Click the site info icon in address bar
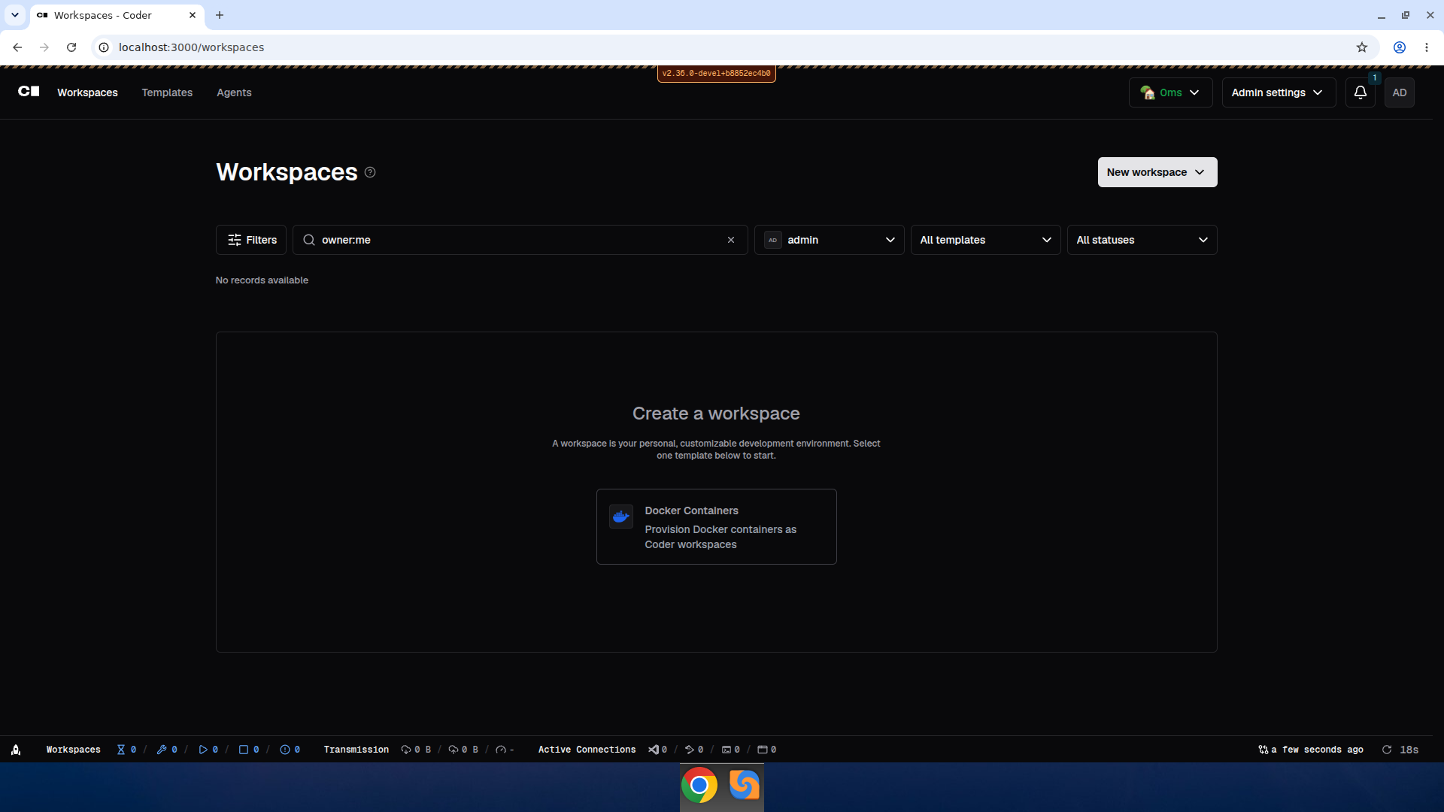The image size is (1444, 812). point(104,47)
